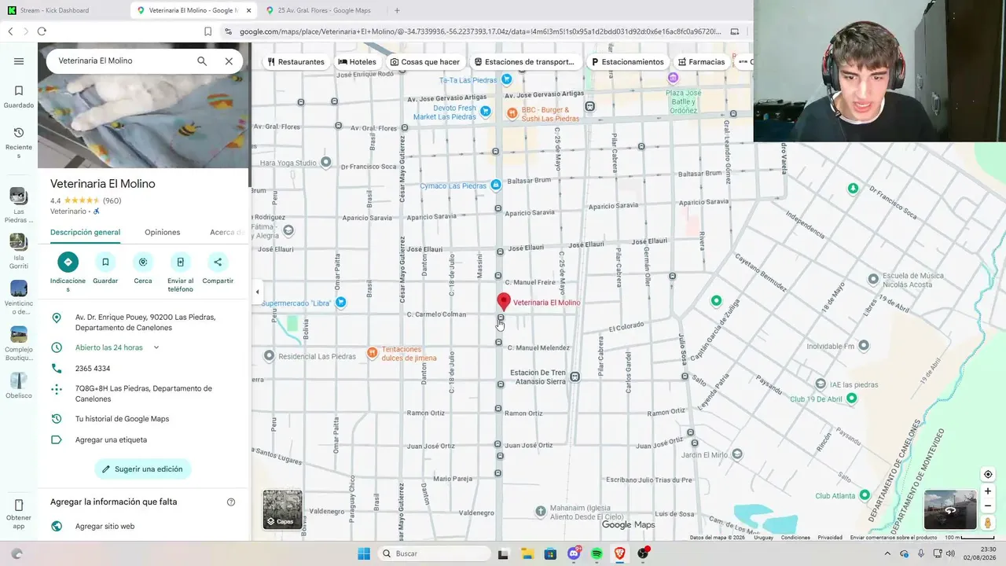
Task: Open the Condiciones link in map footer
Action: pyautogui.click(x=795, y=538)
